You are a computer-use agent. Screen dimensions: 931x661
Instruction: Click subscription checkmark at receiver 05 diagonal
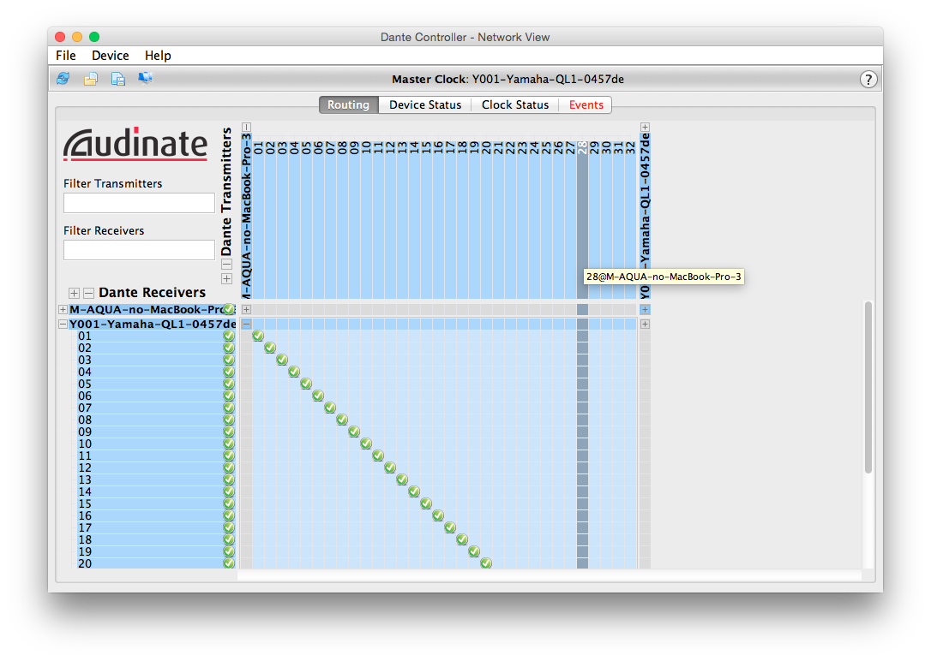coord(306,384)
